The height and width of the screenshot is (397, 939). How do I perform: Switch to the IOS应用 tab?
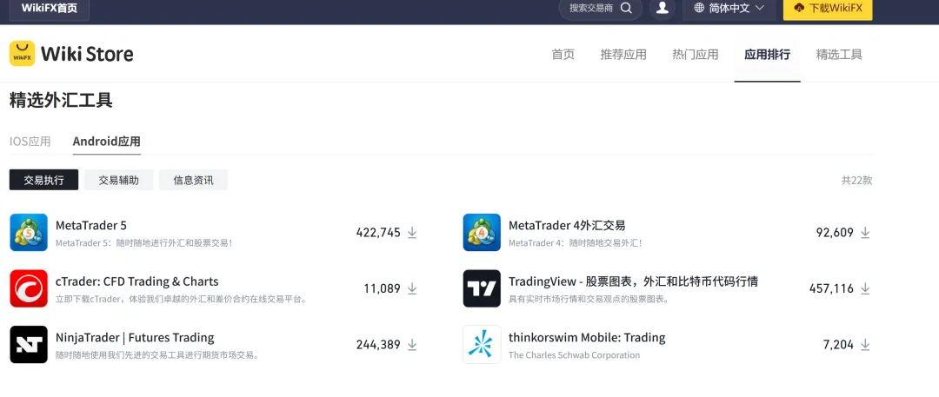tap(30, 142)
